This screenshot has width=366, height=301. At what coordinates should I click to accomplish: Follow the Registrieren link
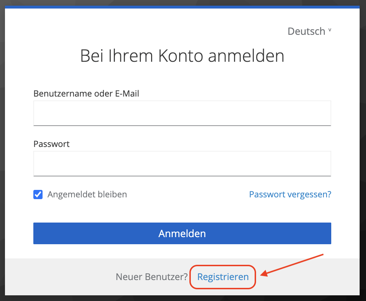223,277
